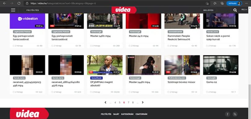
Task: Reload the page with refresh icon
Action: coord(19,3)
